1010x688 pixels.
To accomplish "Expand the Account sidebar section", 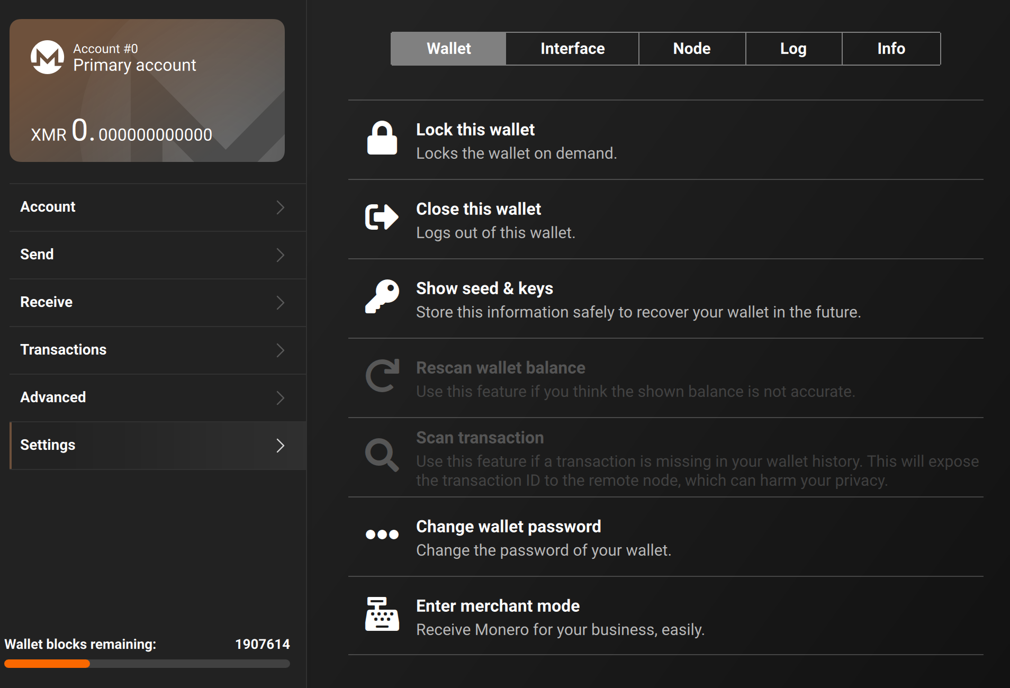I will pyautogui.click(x=282, y=208).
